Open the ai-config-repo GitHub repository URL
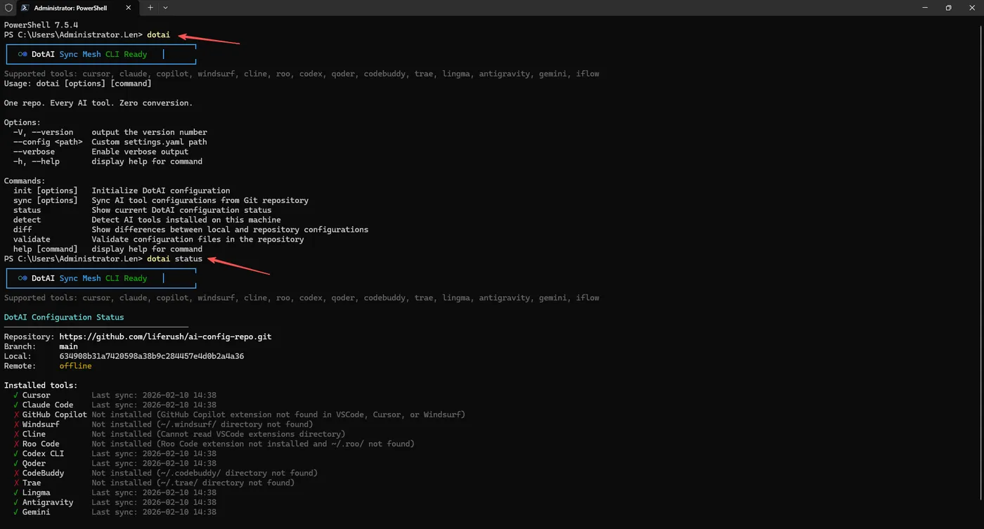This screenshot has height=529, width=984. coord(165,337)
